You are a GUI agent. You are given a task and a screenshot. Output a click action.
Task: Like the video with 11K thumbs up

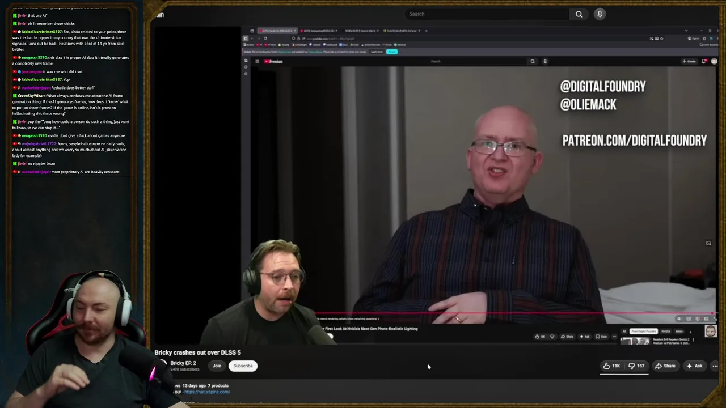(x=612, y=366)
